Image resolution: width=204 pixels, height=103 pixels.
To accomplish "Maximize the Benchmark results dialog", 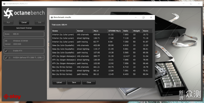I will [143, 17].
